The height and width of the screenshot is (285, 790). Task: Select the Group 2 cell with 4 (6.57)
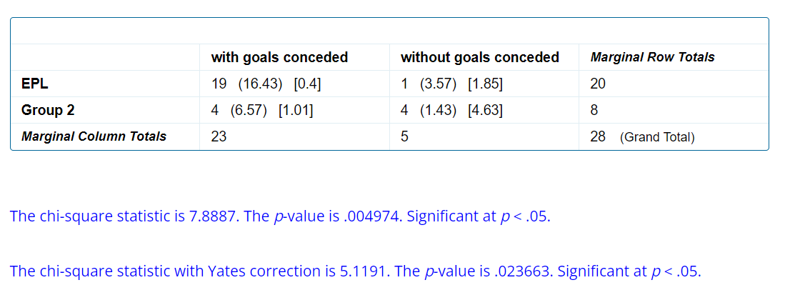click(x=262, y=110)
